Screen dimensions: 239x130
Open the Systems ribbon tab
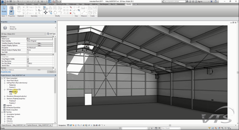point(29,4)
